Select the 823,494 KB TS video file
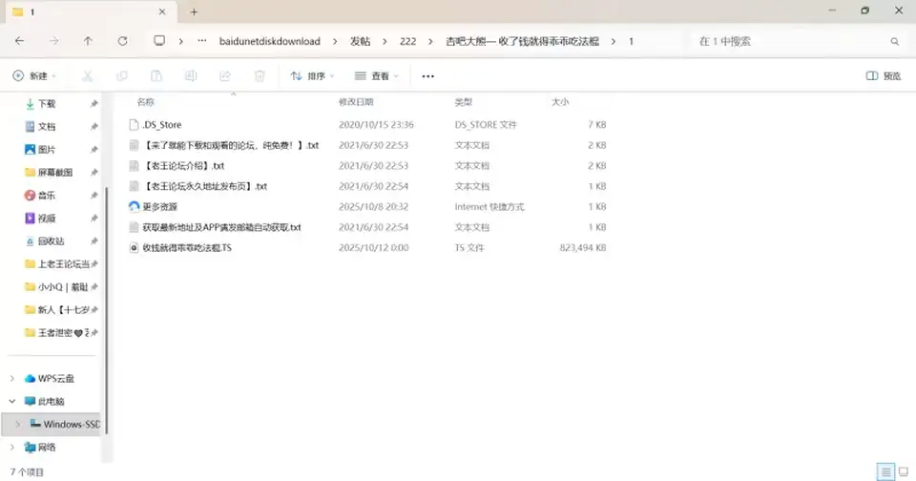This screenshot has width=916, height=481. pyautogui.click(x=187, y=248)
